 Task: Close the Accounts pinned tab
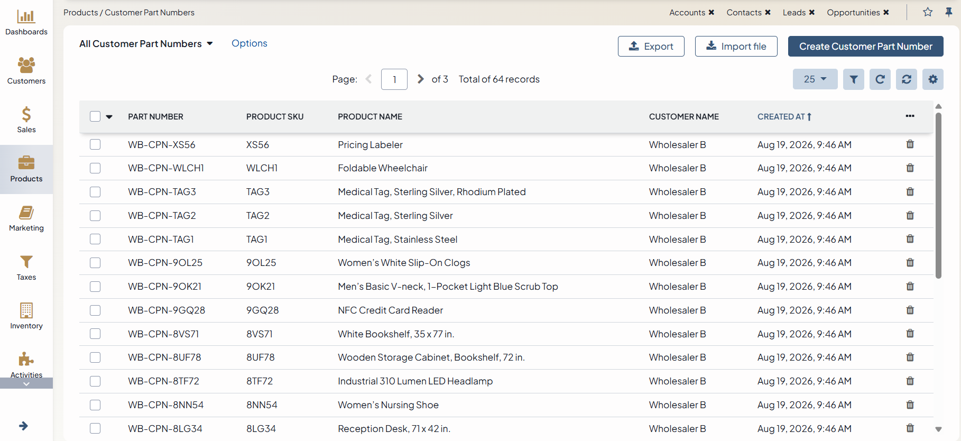tap(711, 12)
